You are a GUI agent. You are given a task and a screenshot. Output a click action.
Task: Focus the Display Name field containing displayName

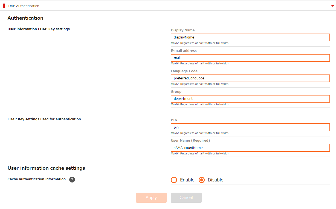coord(250,37)
